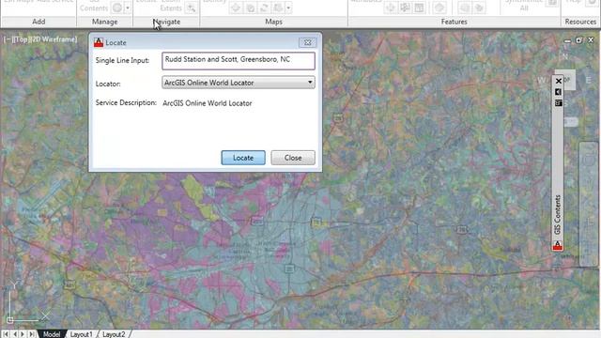Click the Locate dialog title bar

click(x=205, y=42)
